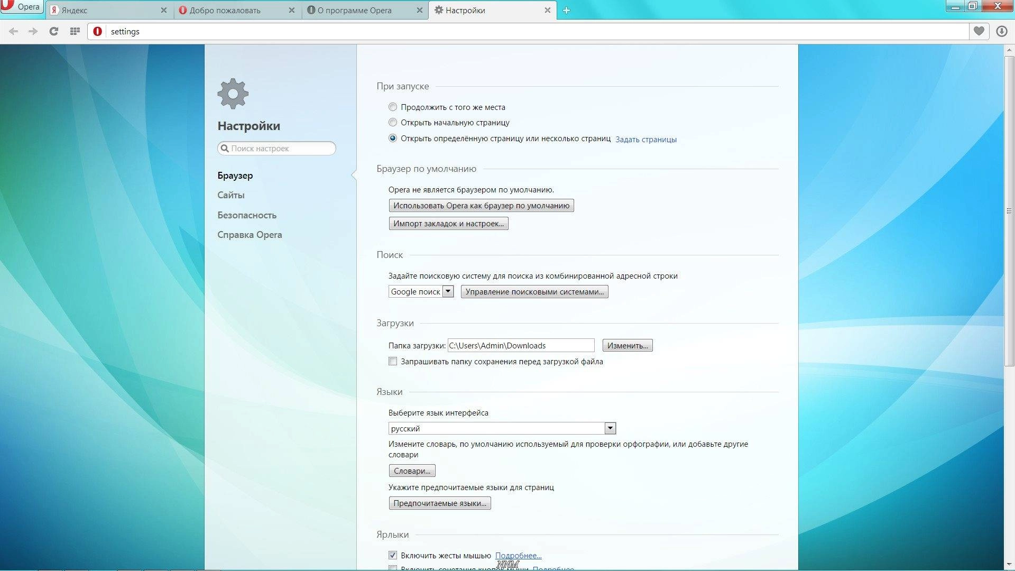Click Изменить download folder button

[628, 346]
